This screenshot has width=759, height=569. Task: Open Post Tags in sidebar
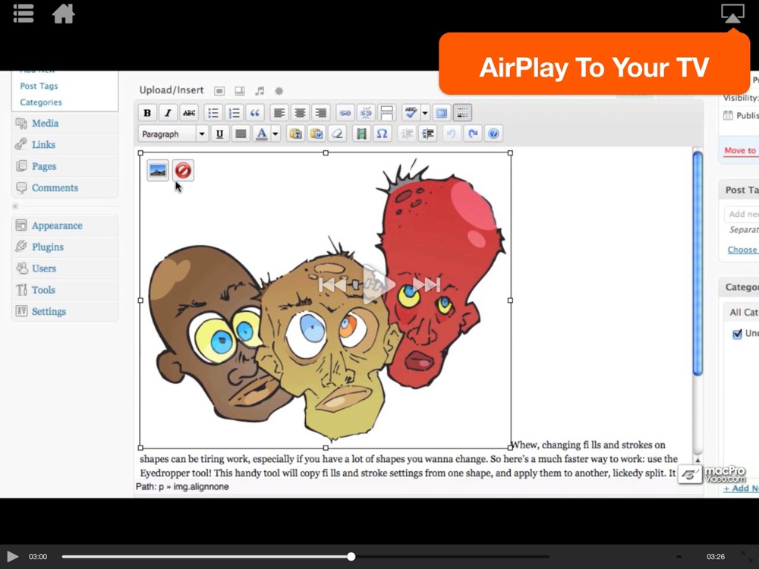click(39, 86)
